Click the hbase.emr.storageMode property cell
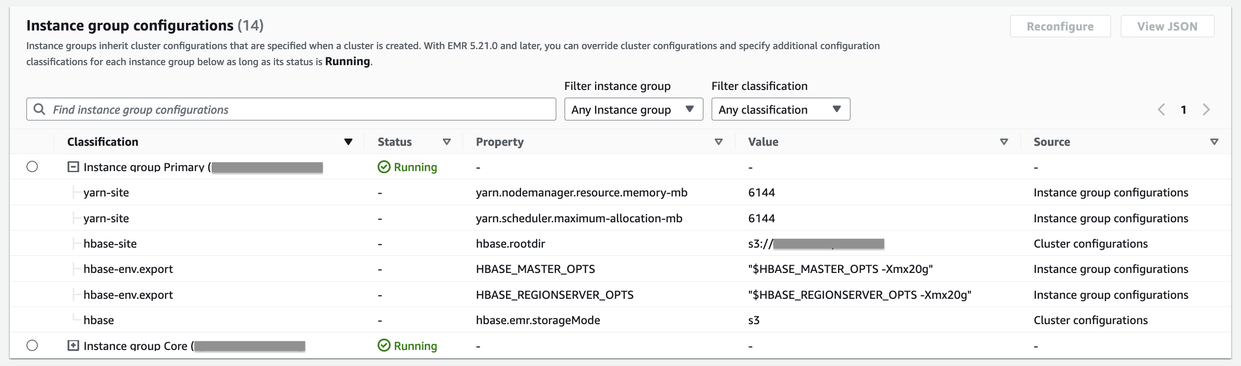 tap(538, 320)
